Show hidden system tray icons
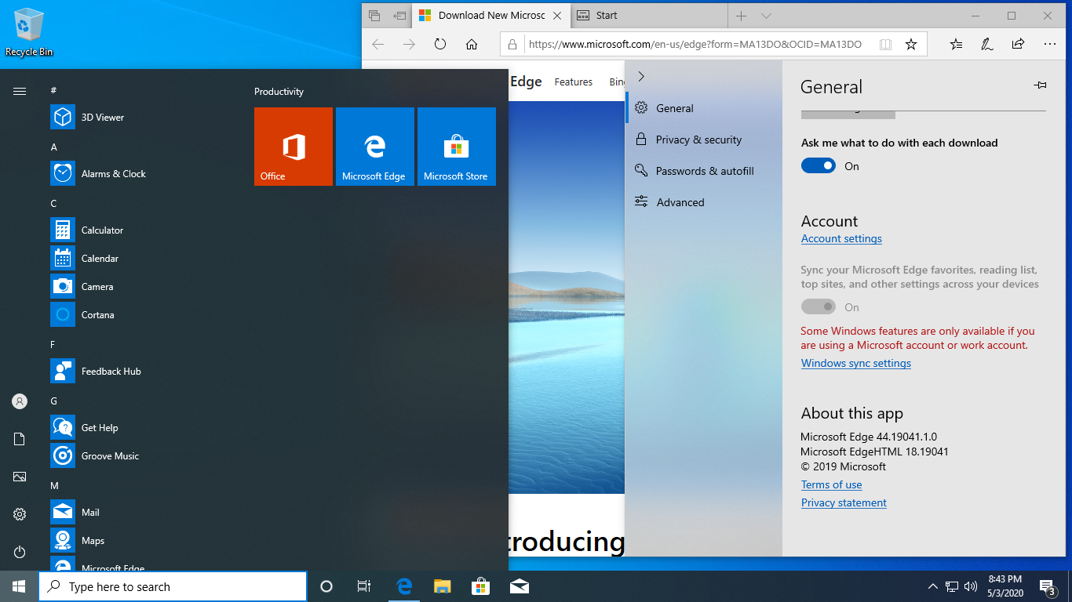This screenshot has height=602, width=1072. [x=933, y=586]
